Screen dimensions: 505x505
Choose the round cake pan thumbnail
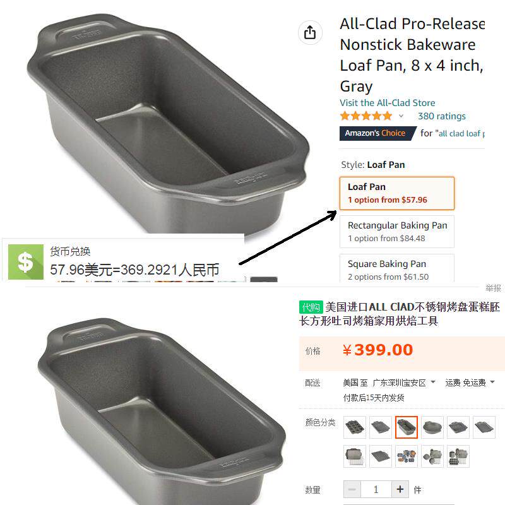[x=432, y=427]
